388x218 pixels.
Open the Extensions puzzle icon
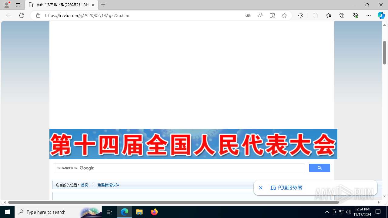pyautogui.click(x=300, y=15)
